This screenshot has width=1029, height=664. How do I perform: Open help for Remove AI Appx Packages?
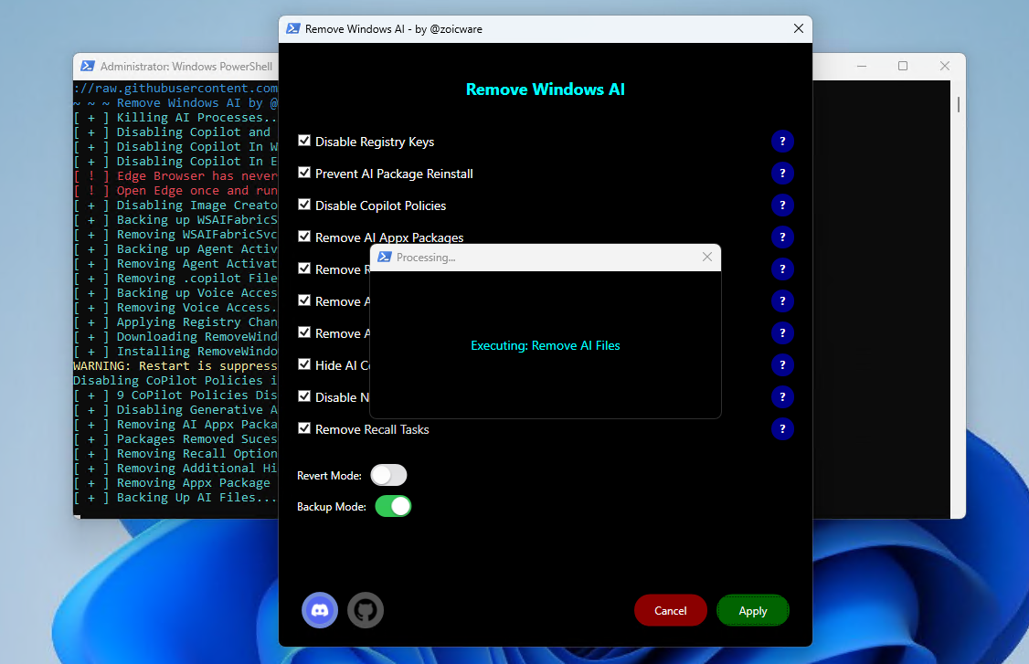tap(782, 237)
